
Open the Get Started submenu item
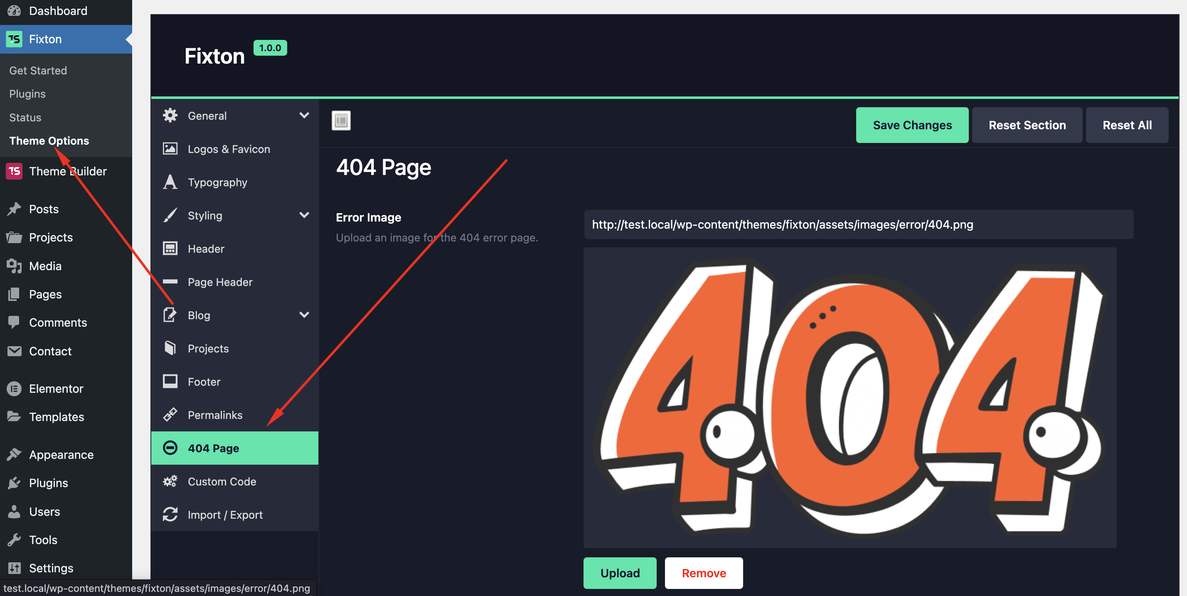pyautogui.click(x=38, y=71)
